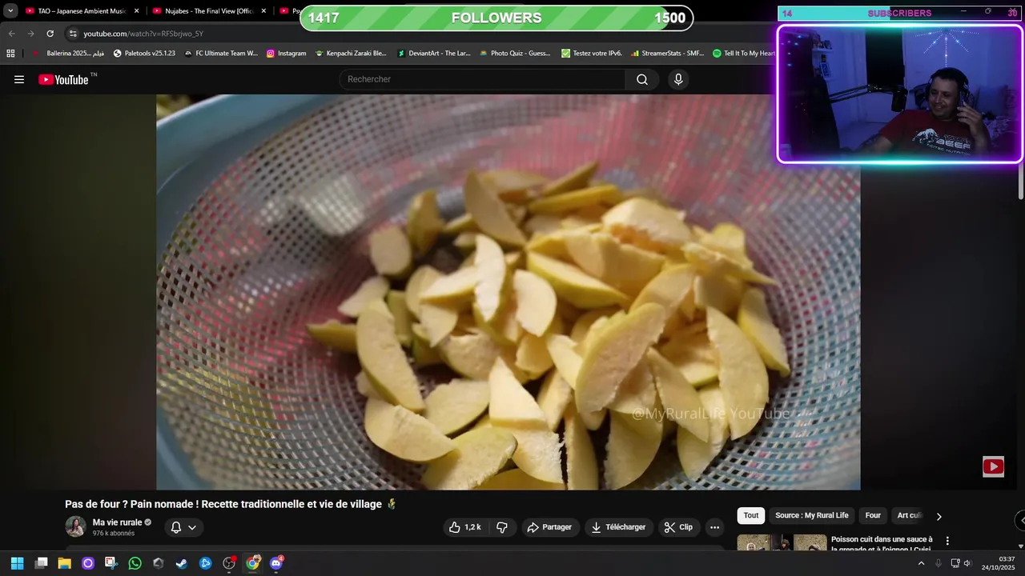The width and height of the screenshot is (1025, 576).
Task: Click the red YouTube badge on the video
Action: click(993, 466)
